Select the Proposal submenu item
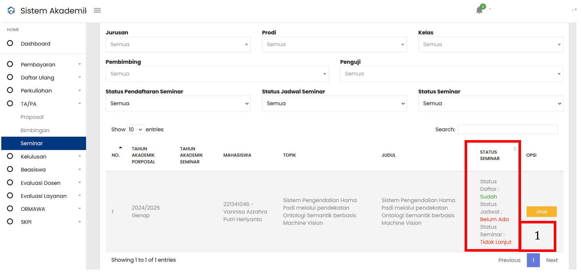Image resolution: width=581 pixels, height=276 pixels. 32,117
